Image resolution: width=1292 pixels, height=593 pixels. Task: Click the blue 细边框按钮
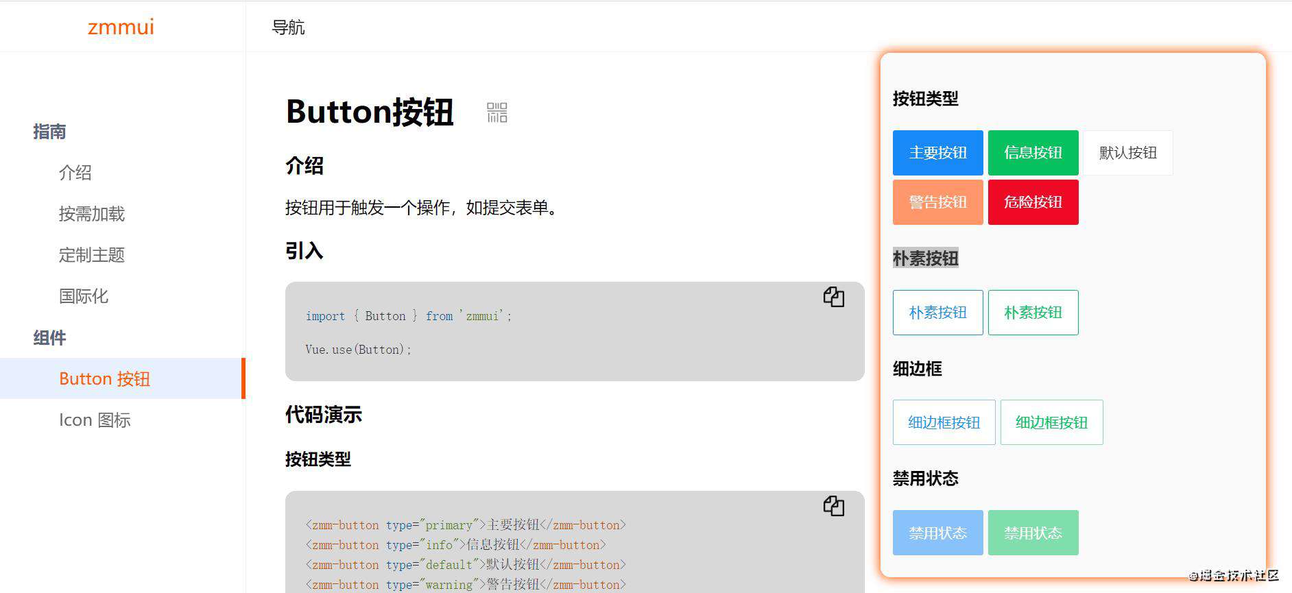944,422
